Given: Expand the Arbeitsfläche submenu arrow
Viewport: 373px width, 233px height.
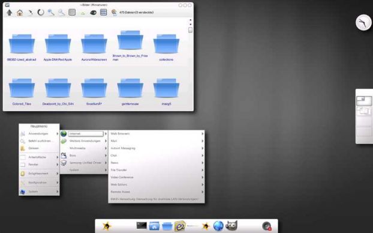Looking at the screenshot, I should click(x=58, y=157).
